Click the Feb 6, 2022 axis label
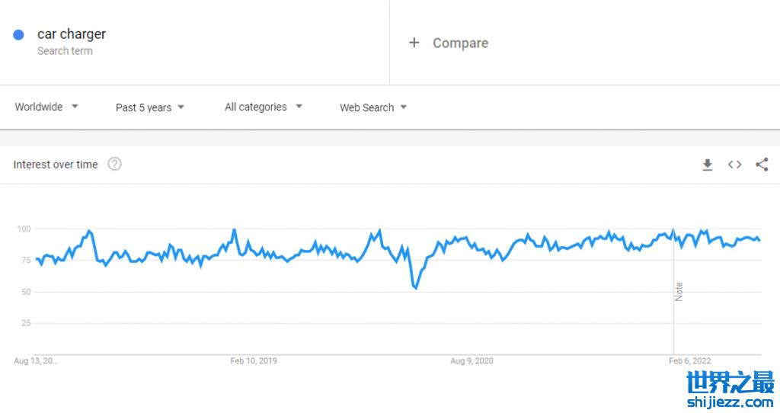This screenshot has height=413, width=780. (689, 360)
